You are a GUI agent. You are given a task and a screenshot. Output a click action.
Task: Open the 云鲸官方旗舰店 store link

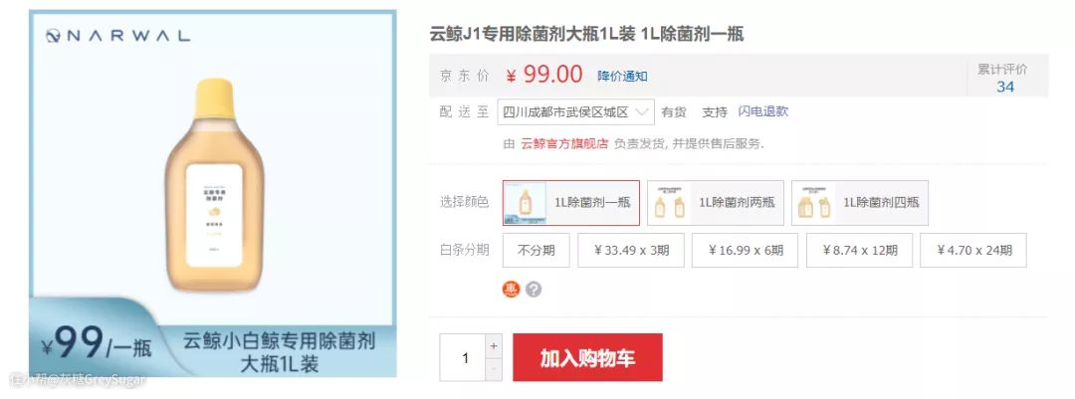coord(564,144)
